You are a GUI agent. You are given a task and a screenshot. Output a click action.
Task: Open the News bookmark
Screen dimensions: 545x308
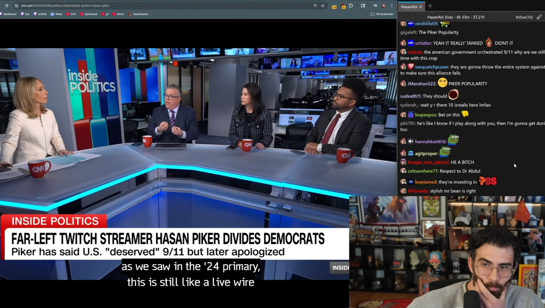(x=57, y=14)
